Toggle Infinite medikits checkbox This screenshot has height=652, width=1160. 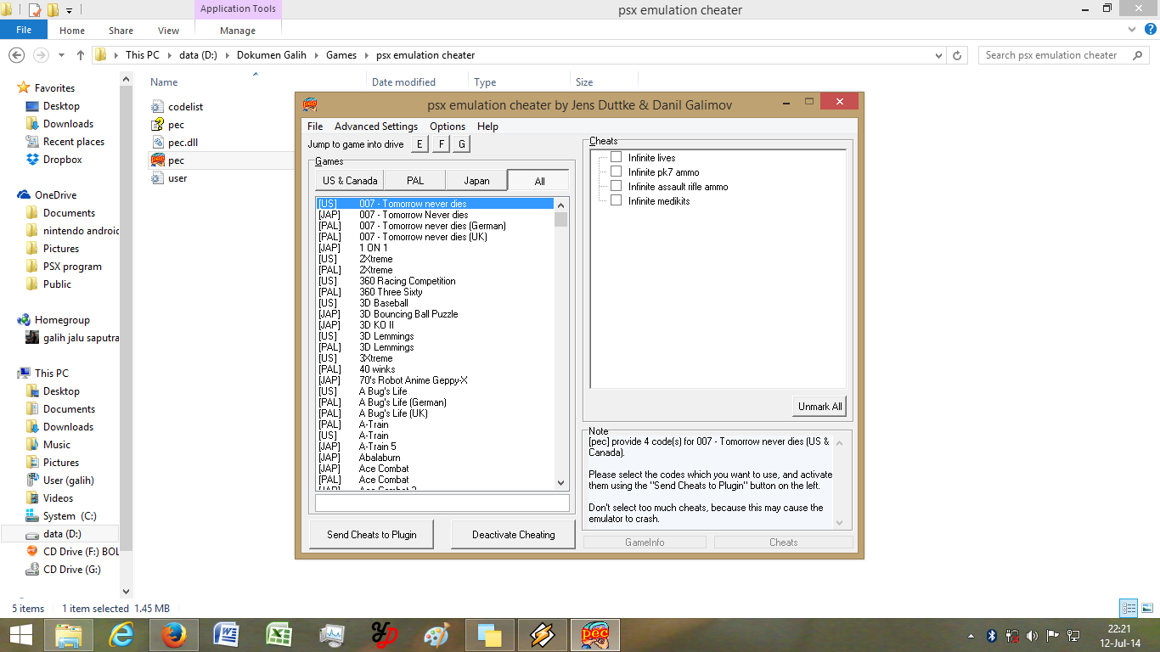click(x=617, y=200)
